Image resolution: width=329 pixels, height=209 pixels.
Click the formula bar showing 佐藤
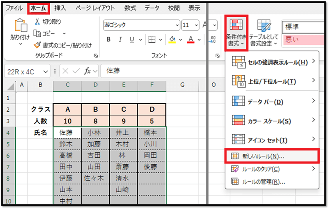click(151, 71)
